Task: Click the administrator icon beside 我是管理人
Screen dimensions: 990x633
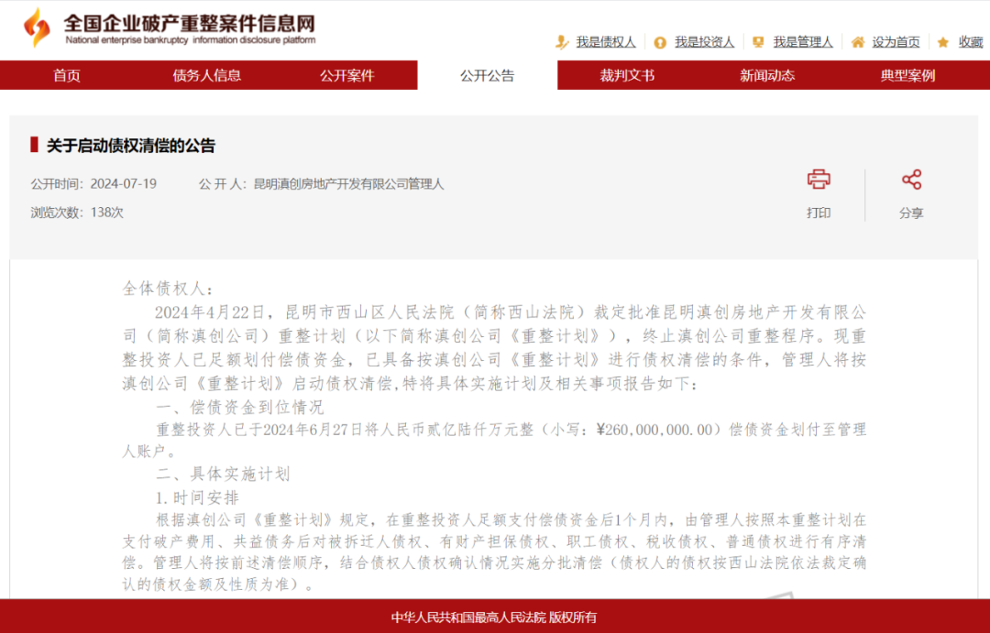Action: pos(758,42)
